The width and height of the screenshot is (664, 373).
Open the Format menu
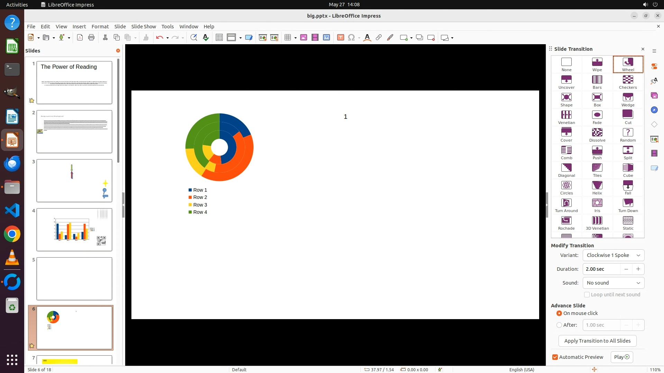point(100,27)
